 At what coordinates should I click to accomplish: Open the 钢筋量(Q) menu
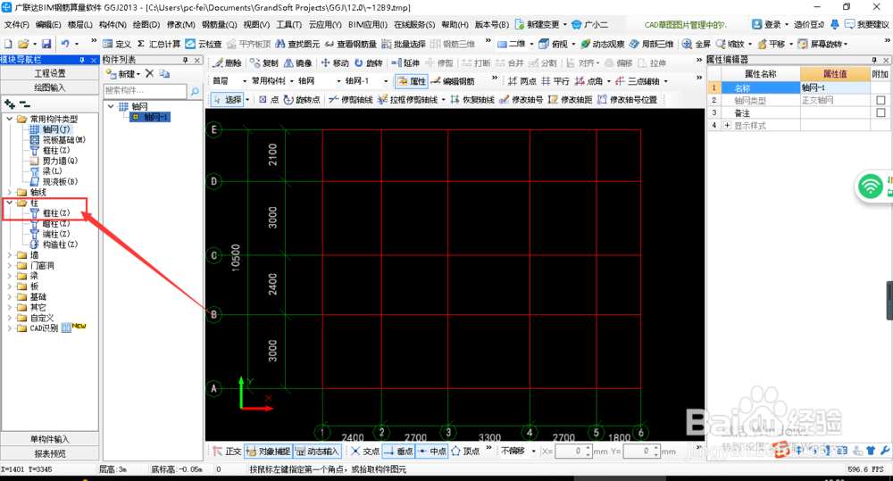click(220, 24)
